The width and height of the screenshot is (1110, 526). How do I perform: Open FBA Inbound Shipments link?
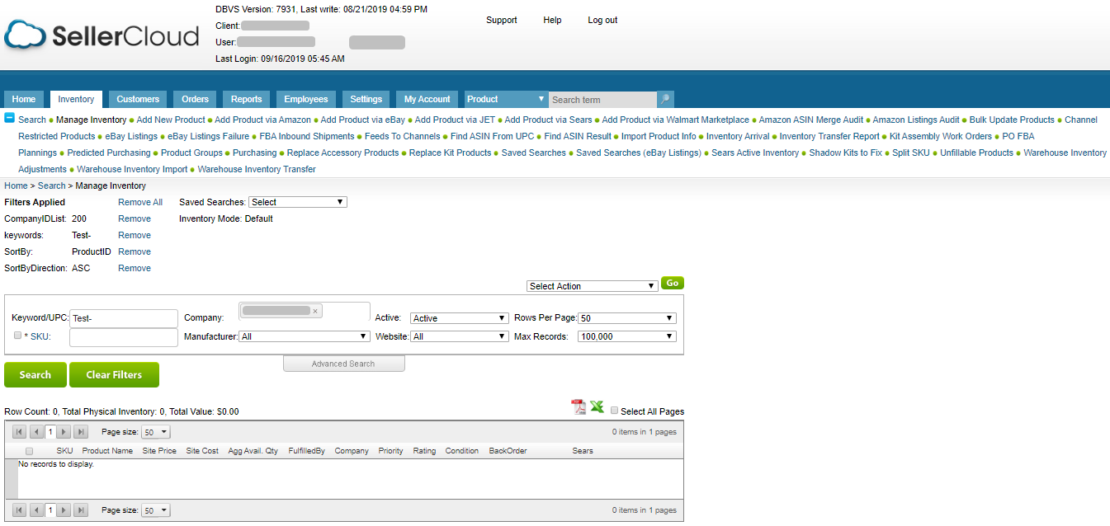coord(307,136)
